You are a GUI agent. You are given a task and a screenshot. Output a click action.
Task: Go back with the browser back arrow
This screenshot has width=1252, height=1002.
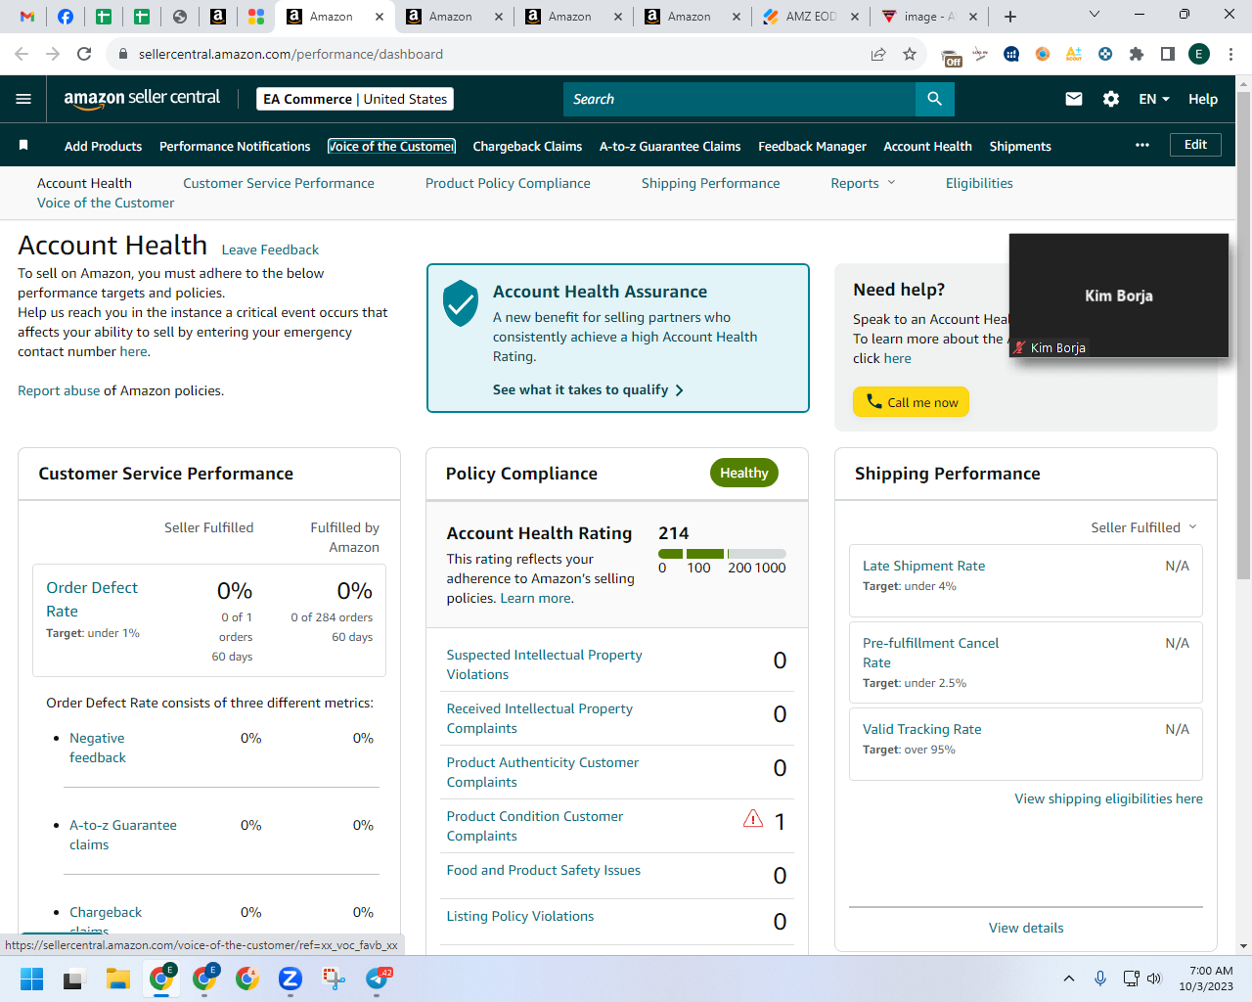pyautogui.click(x=22, y=54)
